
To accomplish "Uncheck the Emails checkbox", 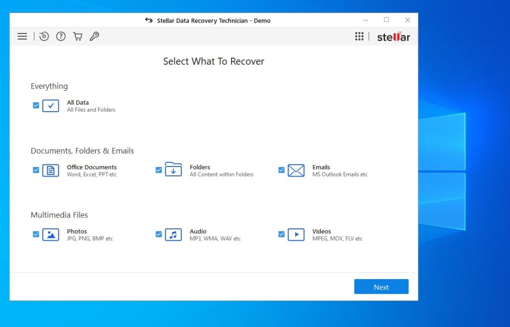I will (x=281, y=170).
